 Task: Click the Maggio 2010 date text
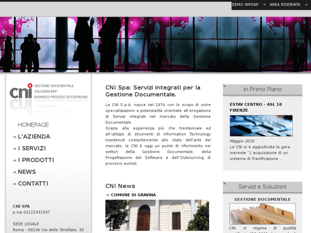[242, 141]
